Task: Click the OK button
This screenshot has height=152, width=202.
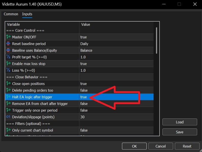Action: pyautogui.click(x=134, y=146)
